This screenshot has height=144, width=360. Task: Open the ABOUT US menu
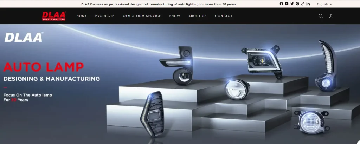point(198,16)
